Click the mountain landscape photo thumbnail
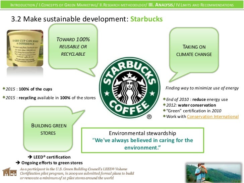 [x=214, y=173]
